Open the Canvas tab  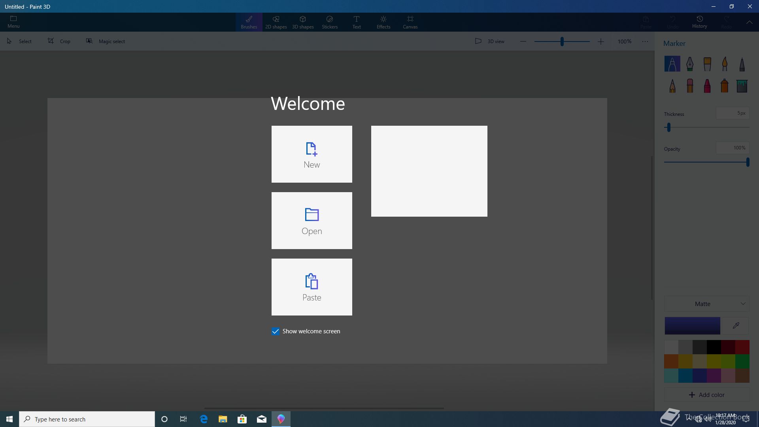[x=410, y=22]
